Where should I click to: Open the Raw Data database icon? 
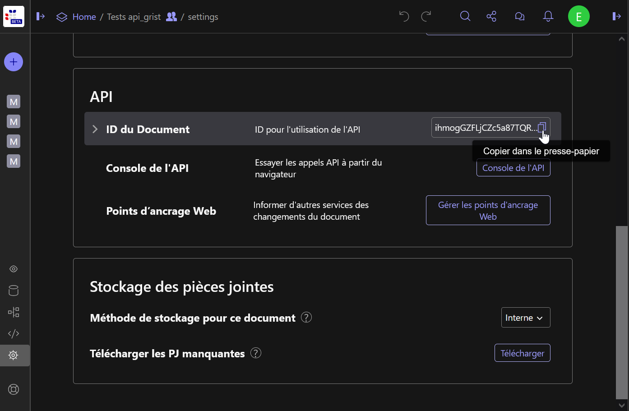pos(14,291)
